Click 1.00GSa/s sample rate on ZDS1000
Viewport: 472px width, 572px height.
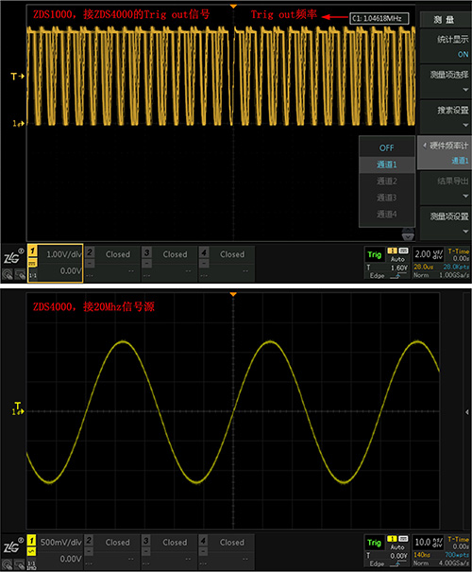coord(454,275)
